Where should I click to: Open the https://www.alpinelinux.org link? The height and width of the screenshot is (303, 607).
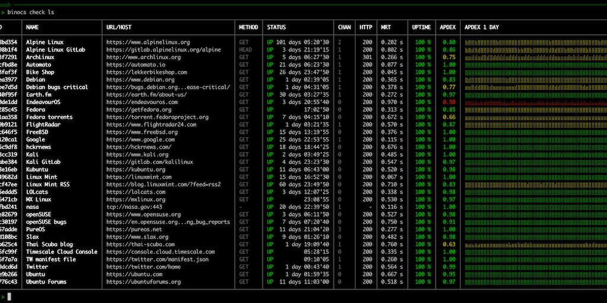point(148,42)
